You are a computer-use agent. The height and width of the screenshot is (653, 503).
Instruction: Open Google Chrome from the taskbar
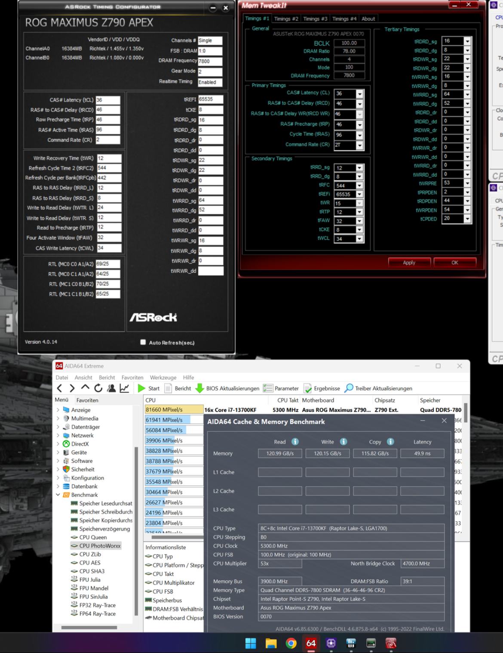[x=291, y=643]
